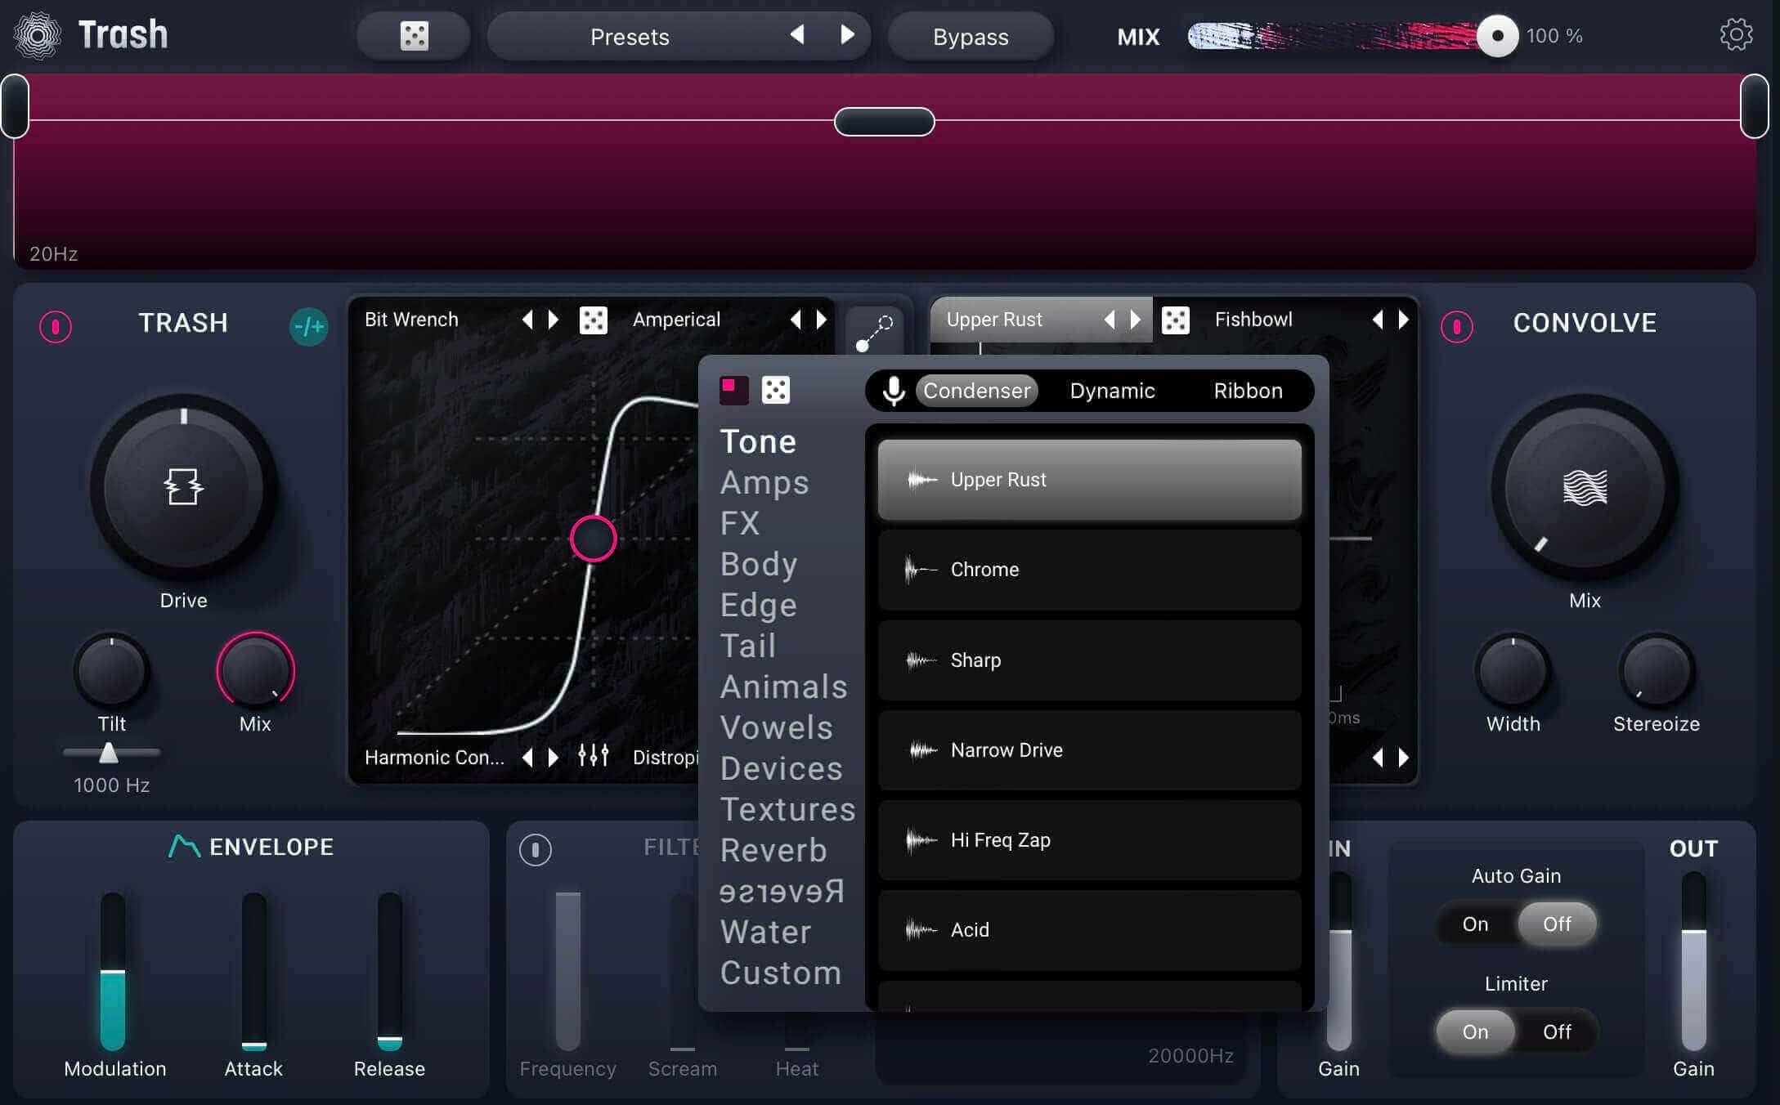
Task: Toggle the Filter module power button
Action: (536, 850)
